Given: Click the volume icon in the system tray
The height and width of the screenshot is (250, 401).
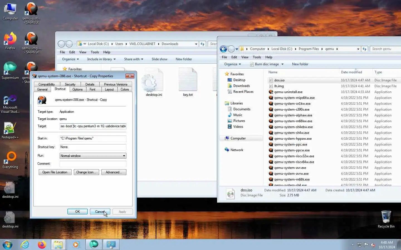Looking at the screenshot, I should tap(373, 245).
